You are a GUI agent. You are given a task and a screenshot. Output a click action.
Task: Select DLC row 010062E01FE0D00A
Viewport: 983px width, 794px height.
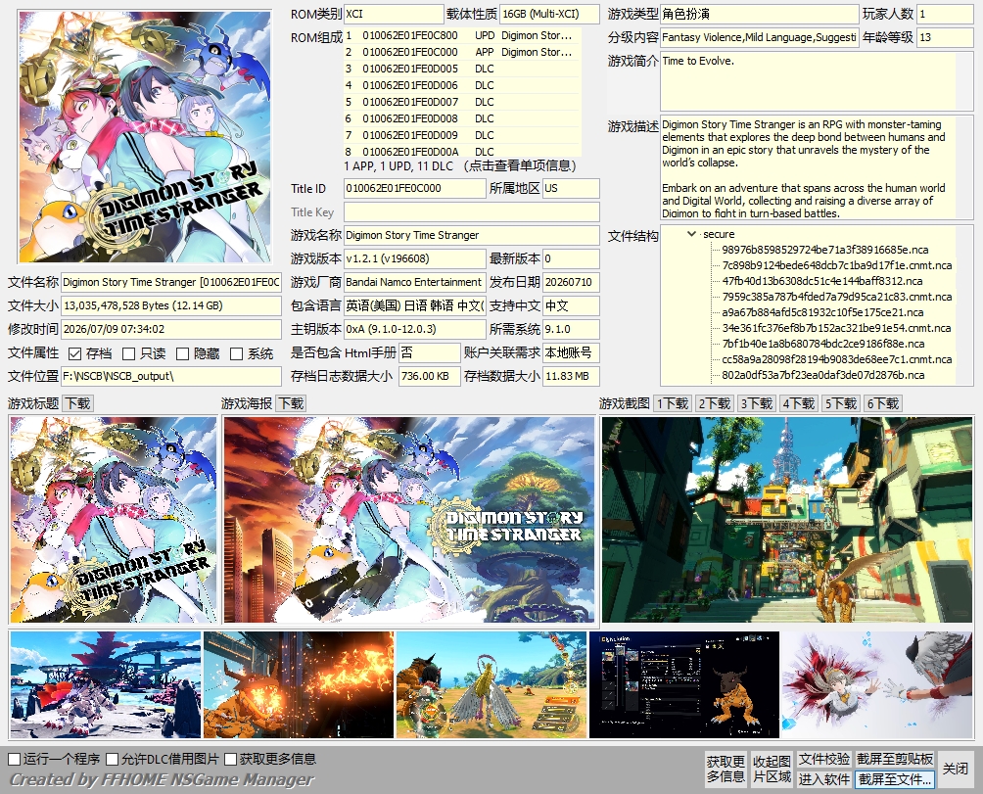(463, 151)
